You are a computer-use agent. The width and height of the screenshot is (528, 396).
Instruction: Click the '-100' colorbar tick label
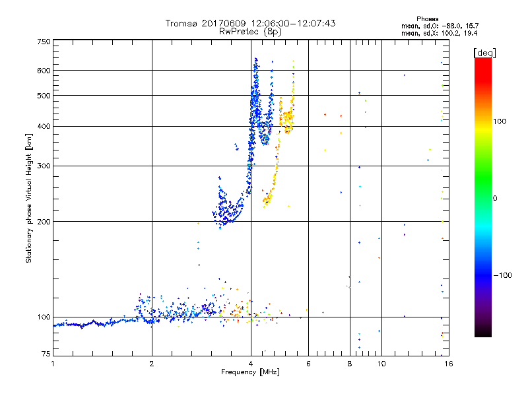pos(502,275)
